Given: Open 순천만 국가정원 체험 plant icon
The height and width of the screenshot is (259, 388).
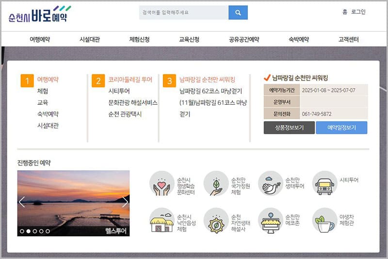Looking at the screenshot, I should pyautogui.click(x=216, y=183).
